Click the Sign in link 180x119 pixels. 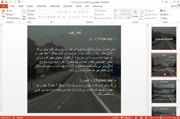point(173,6)
